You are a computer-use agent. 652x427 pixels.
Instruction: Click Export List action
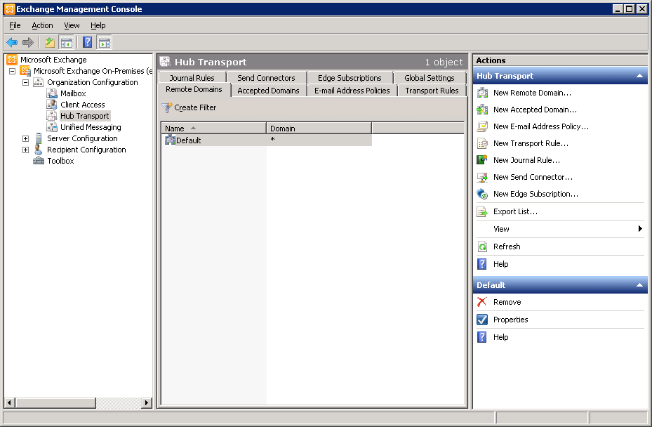click(x=516, y=212)
